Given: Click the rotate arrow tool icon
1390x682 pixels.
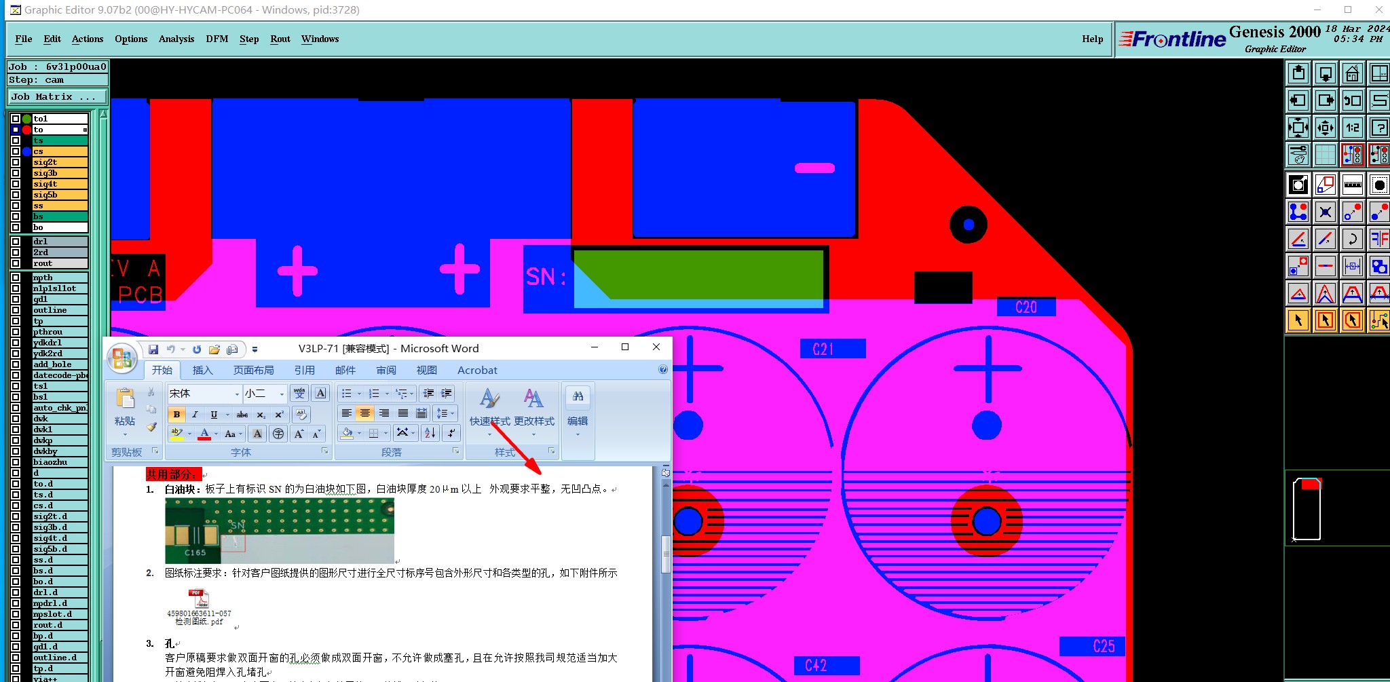Looking at the screenshot, I should click(1352, 239).
